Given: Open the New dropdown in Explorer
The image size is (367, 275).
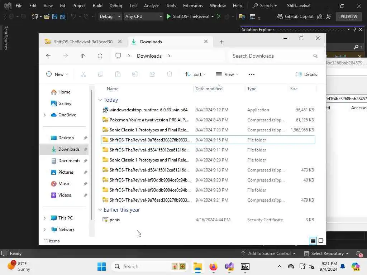Looking at the screenshot, I should point(57,74).
